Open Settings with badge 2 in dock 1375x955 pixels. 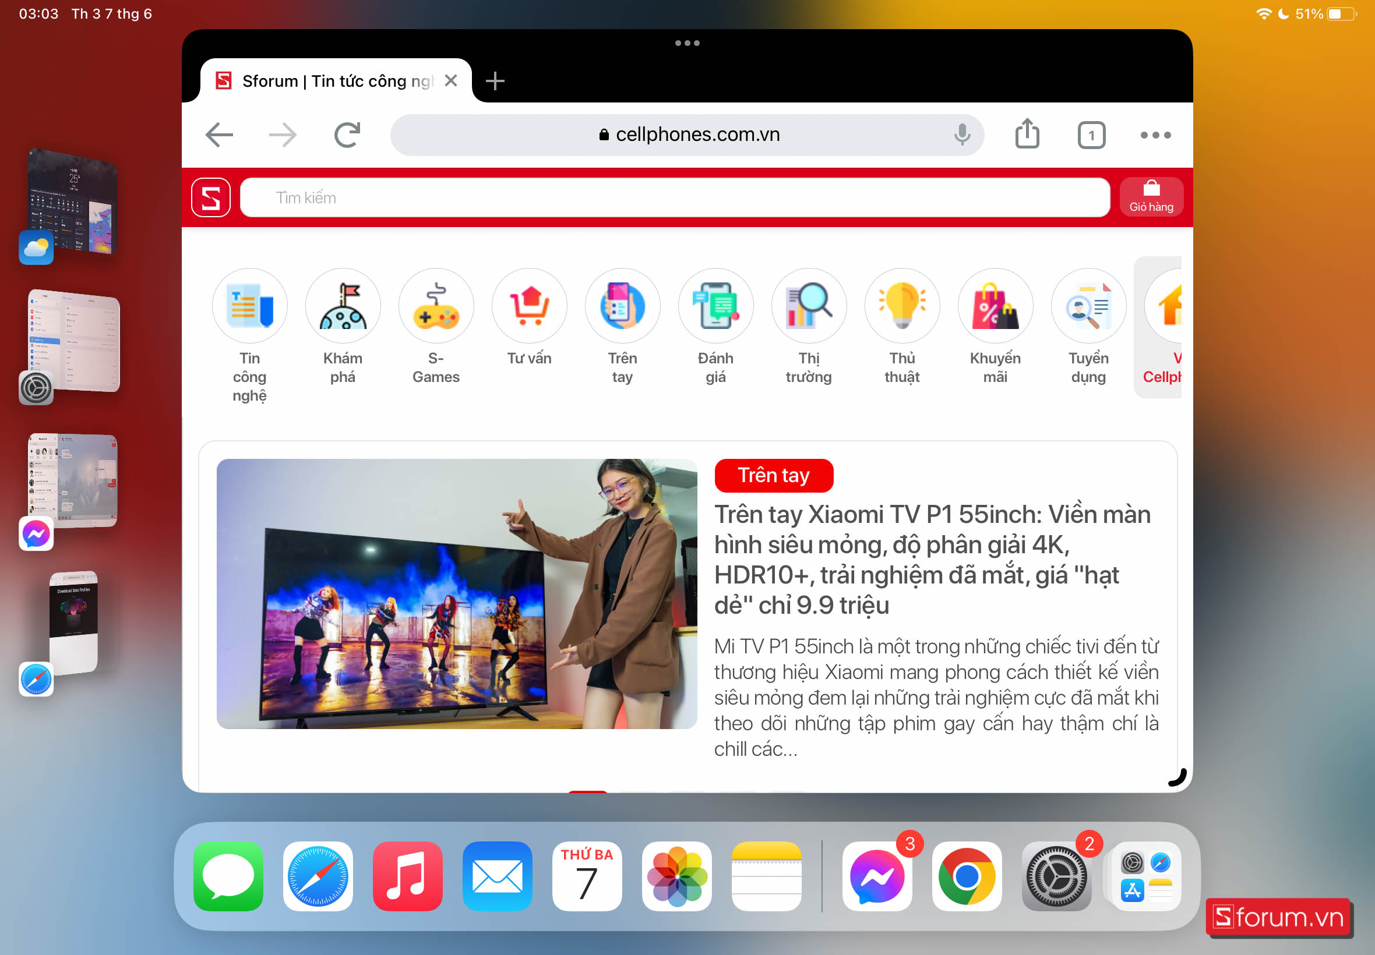(x=1056, y=876)
